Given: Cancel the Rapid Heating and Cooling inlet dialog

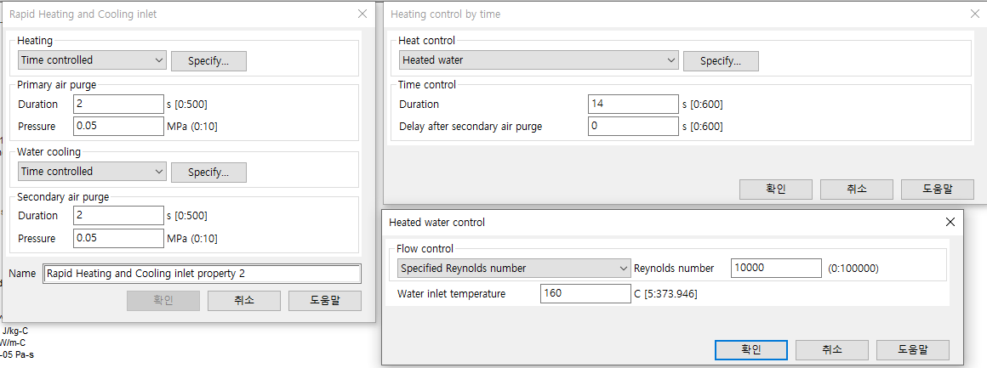Looking at the screenshot, I should [x=243, y=301].
